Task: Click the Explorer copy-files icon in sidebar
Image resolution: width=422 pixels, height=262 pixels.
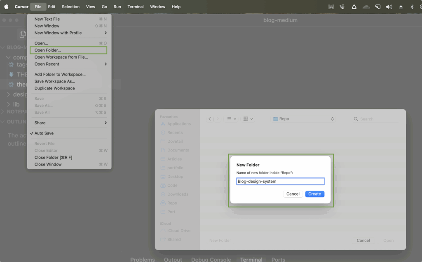Action: pos(23,35)
